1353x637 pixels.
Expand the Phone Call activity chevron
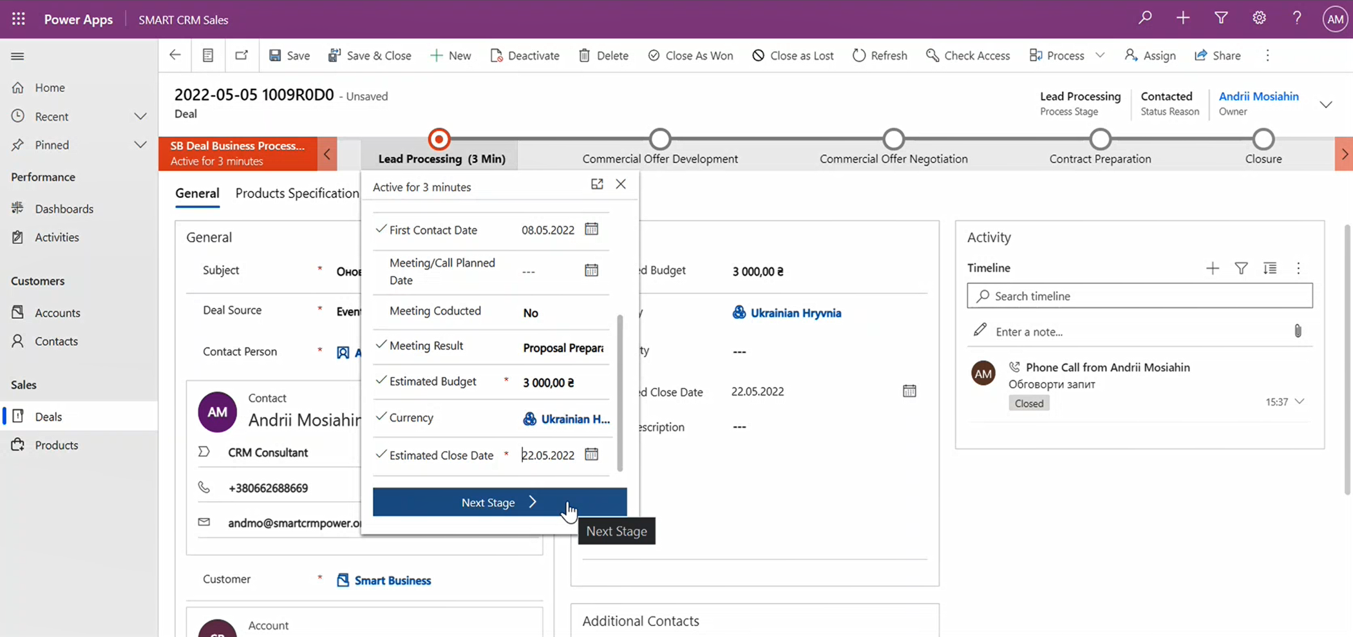1300,401
